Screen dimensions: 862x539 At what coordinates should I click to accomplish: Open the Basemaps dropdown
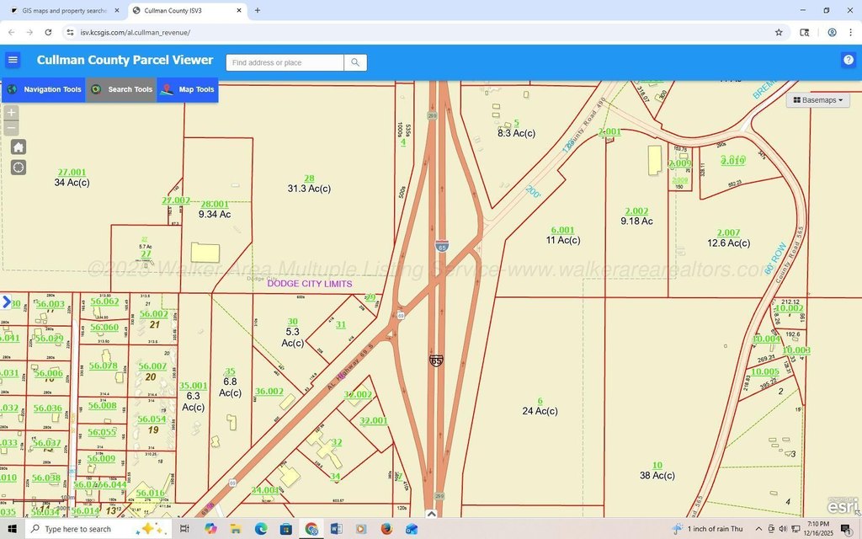(x=818, y=99)
